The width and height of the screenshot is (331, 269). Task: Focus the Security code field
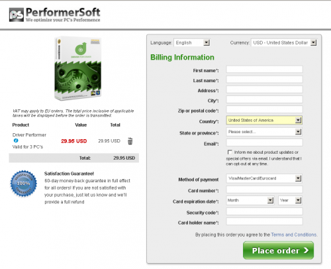pos(264,211)
